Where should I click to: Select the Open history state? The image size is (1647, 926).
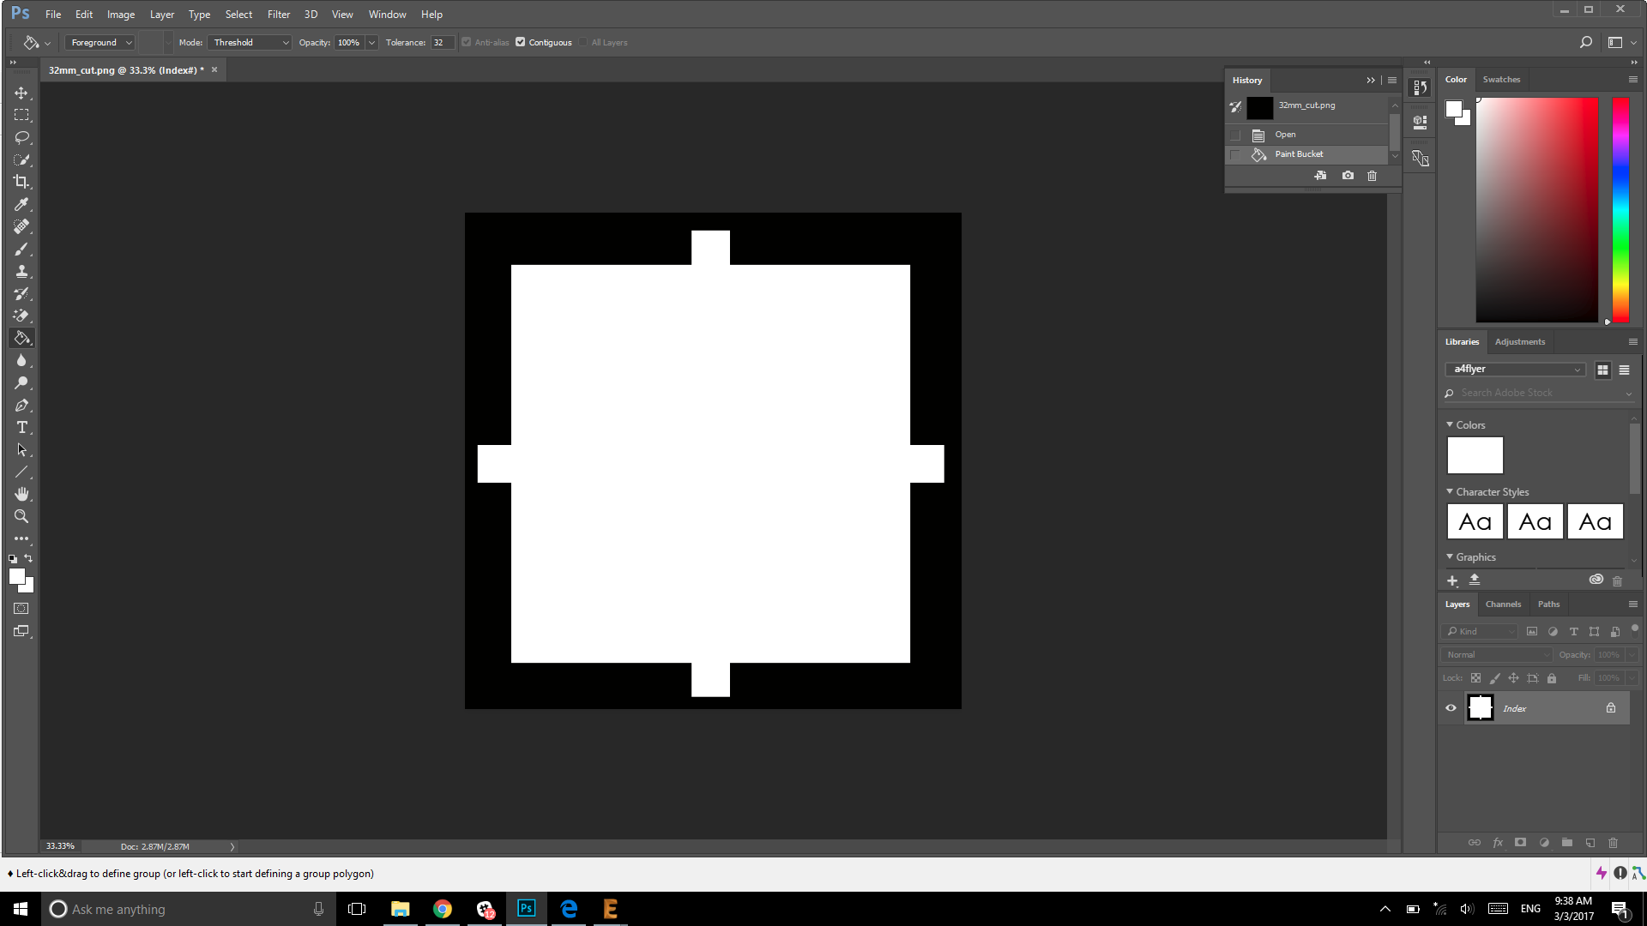tap(1285, 135)
